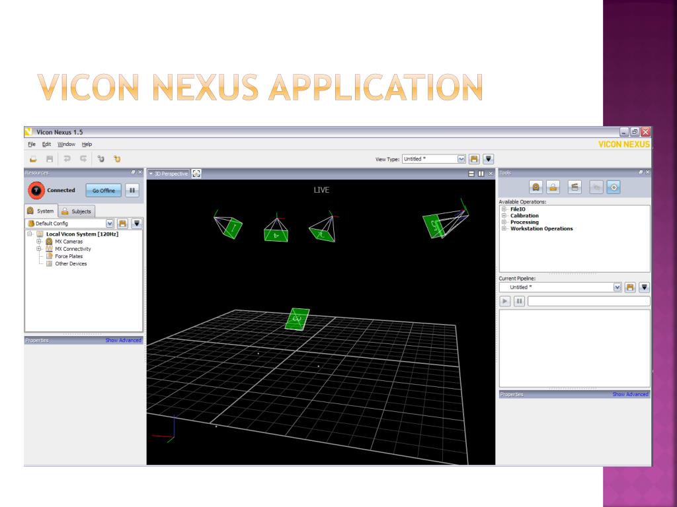This screenshot has height=507, width=677.
Task: Click the Vicon Nexus title bar logo
Action: click(28, 132)
